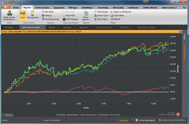Open Settings with gear icon
Viewport: 189px width, 124px height.
[47, 15]
